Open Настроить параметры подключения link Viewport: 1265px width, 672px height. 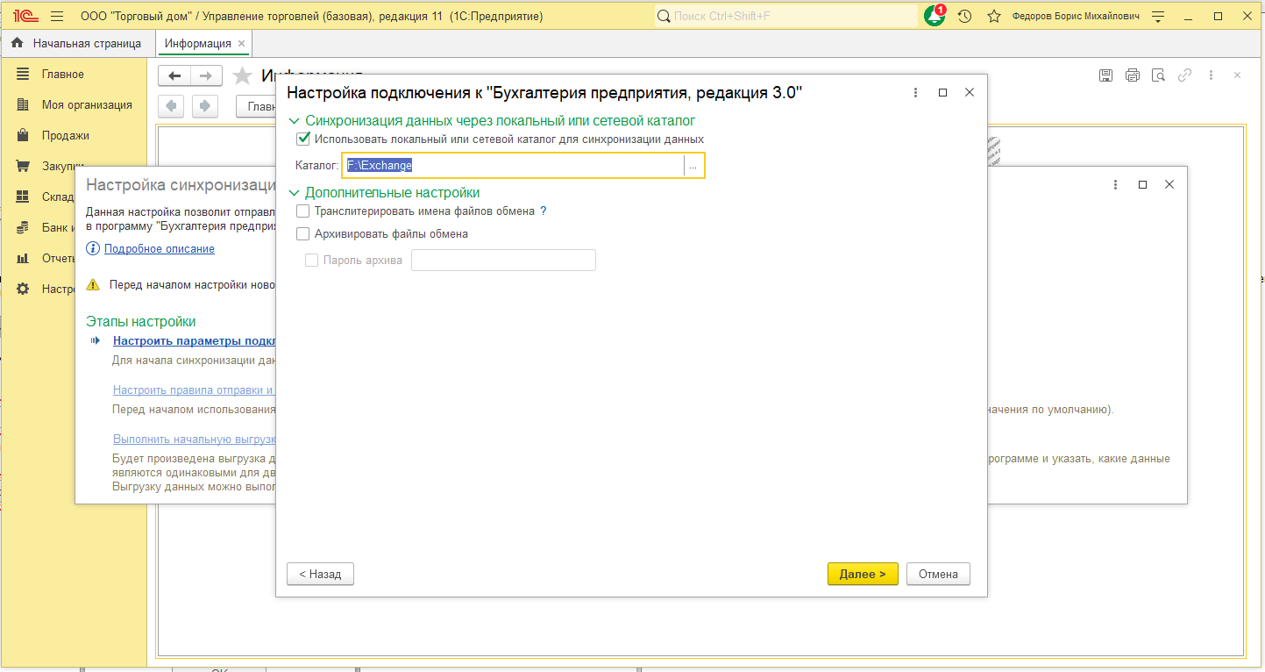coord(195,341)
